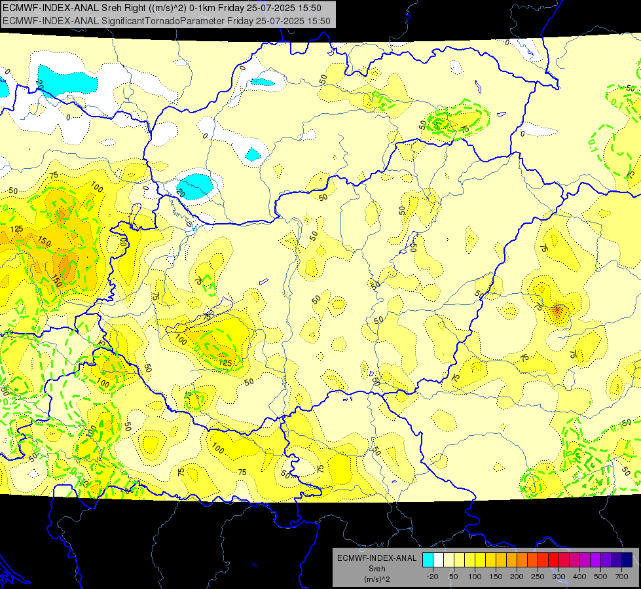Click the legend's 200 tick label
The image size is (641, 589).
517,577
